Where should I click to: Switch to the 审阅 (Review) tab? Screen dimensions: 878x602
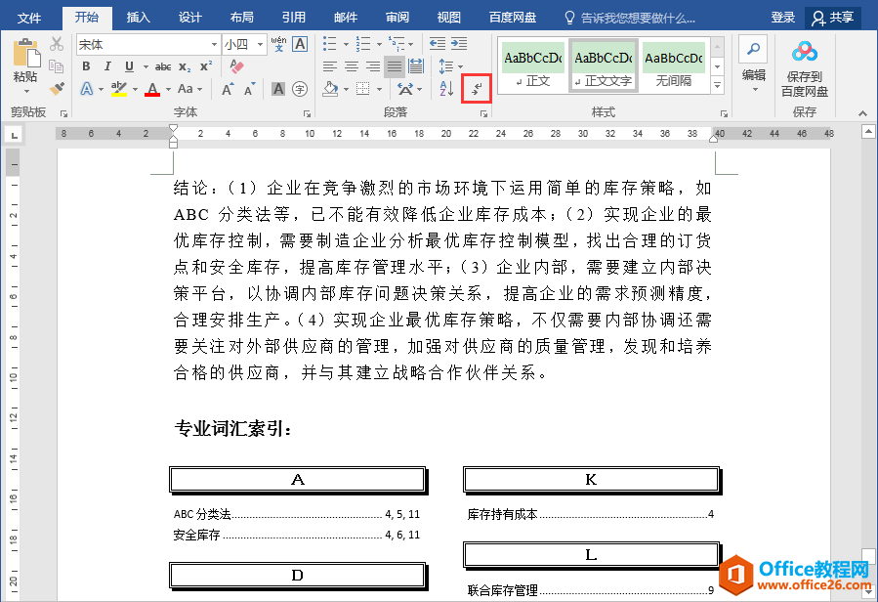click(x=397, y=18)
